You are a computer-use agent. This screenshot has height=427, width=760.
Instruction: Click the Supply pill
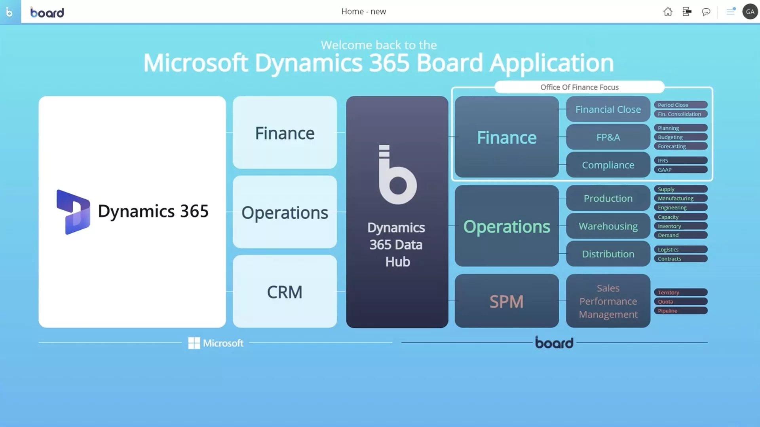(680, 189)
